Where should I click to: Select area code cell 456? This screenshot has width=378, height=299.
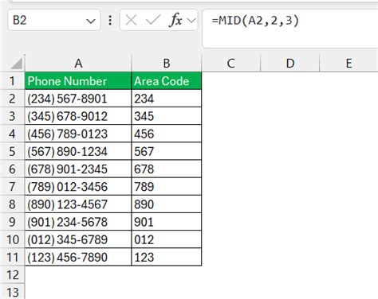point(167,134)
